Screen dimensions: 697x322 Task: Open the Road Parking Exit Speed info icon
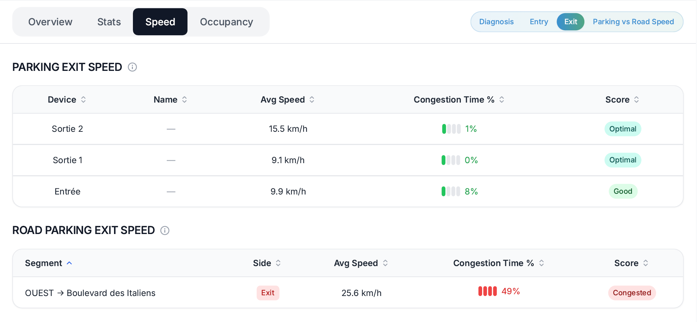point(164,230)
